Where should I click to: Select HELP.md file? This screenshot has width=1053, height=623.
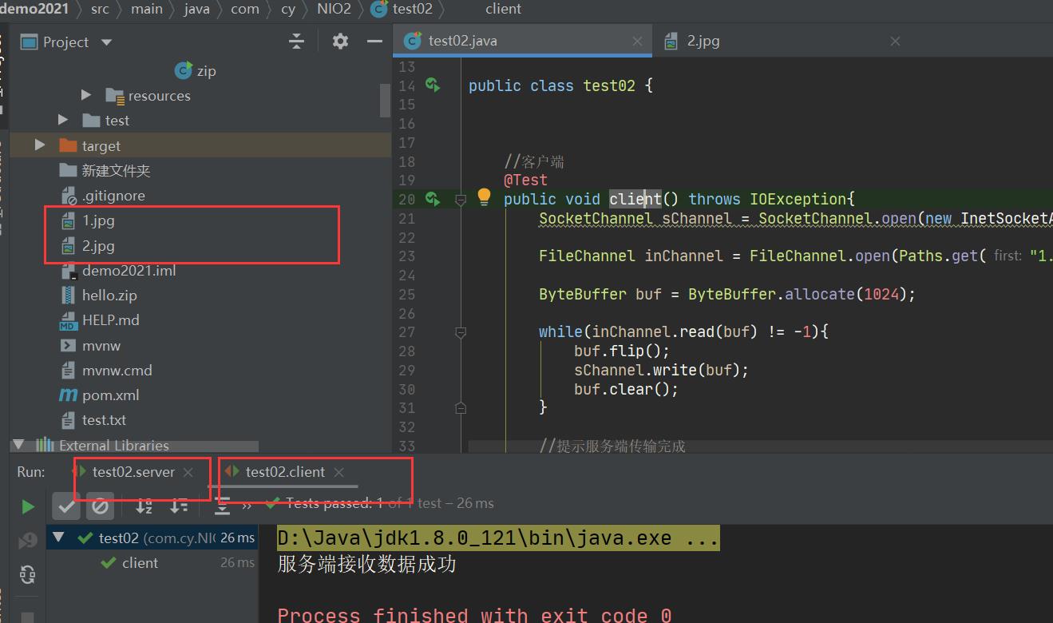[x=100, y=320]
